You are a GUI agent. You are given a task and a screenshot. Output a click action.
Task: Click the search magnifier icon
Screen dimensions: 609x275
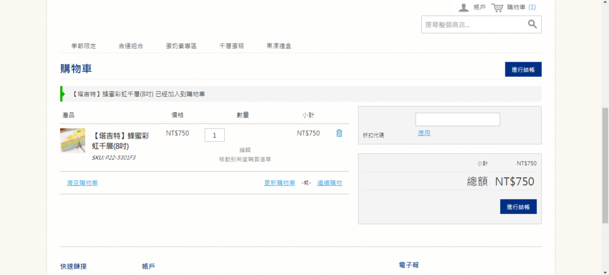pos(532,24)
